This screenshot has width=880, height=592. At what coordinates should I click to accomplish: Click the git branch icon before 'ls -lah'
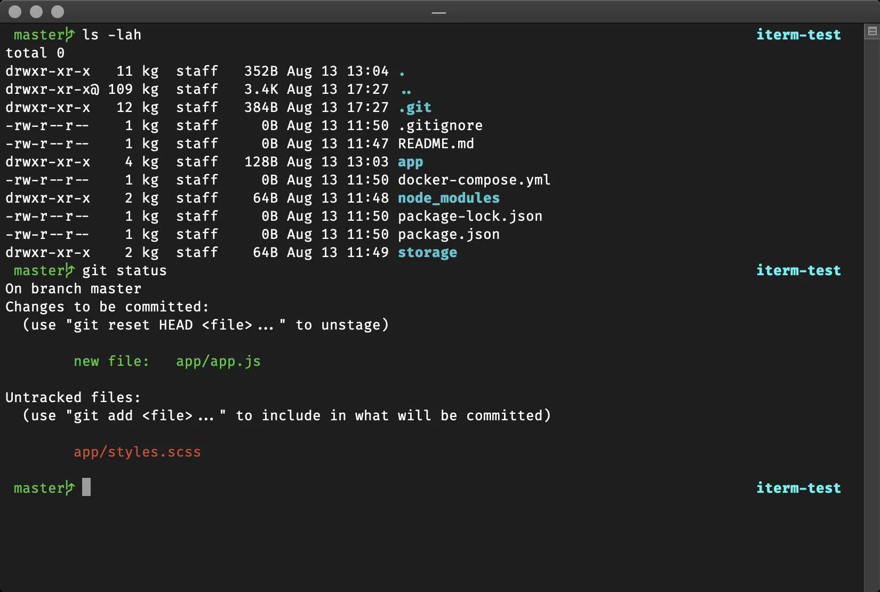69,35
